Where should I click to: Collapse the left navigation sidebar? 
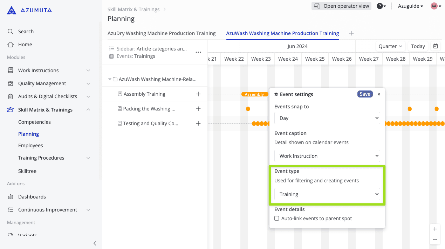(95, 243)
